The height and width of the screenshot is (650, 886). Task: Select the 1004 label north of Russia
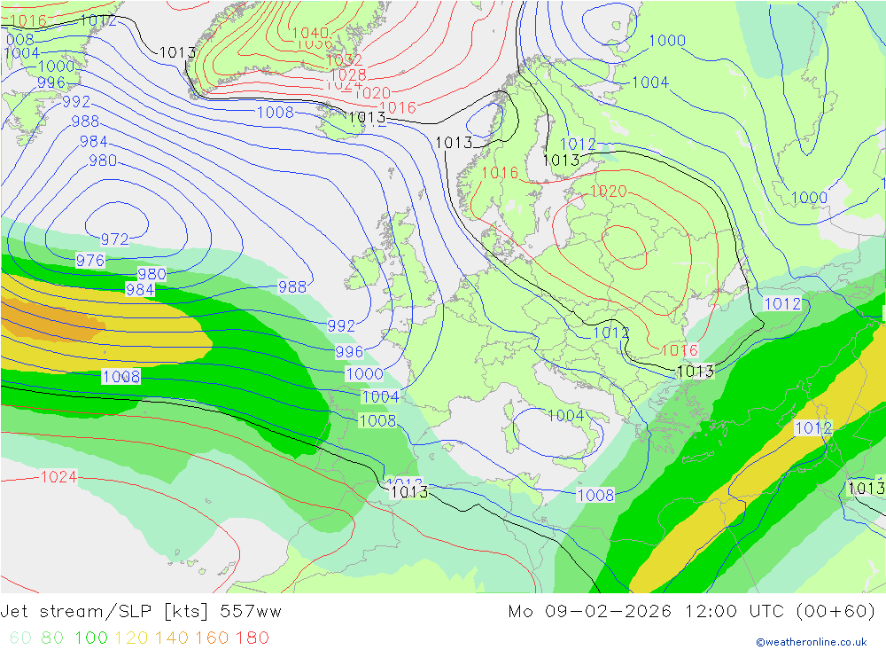(x=650, y=82)
